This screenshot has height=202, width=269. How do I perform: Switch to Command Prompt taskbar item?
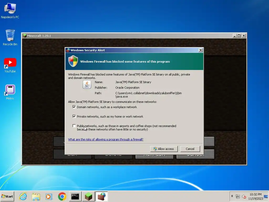click(75, 196)
